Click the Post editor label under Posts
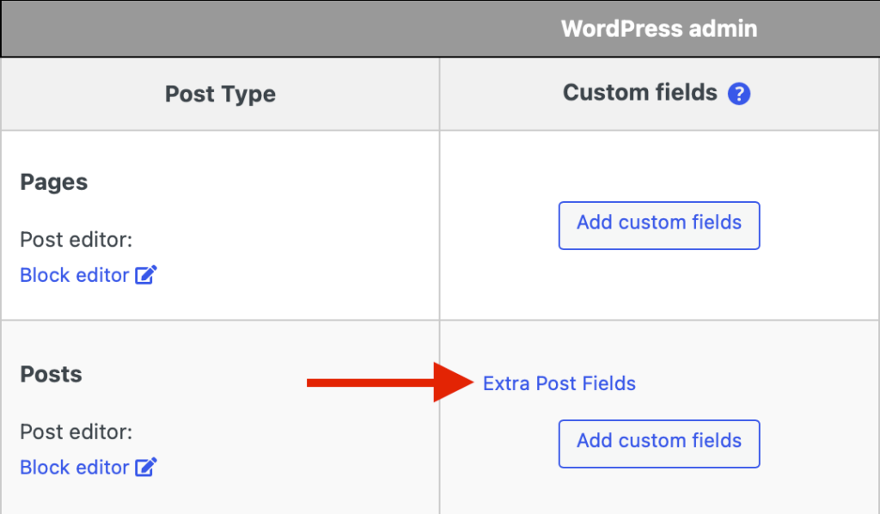This screenshot has width=880, height=514. (x=76, y=432)
